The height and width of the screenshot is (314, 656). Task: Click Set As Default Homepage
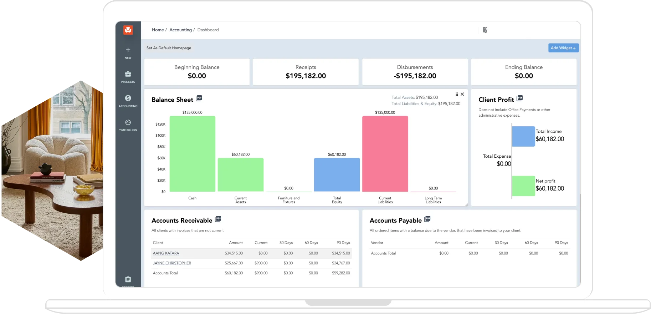(x=169, y=48)
